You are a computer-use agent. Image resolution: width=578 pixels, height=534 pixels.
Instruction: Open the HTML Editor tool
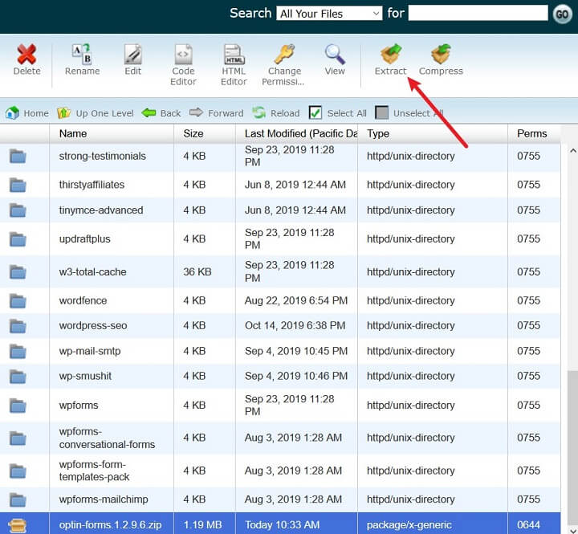tap(234, 54)
